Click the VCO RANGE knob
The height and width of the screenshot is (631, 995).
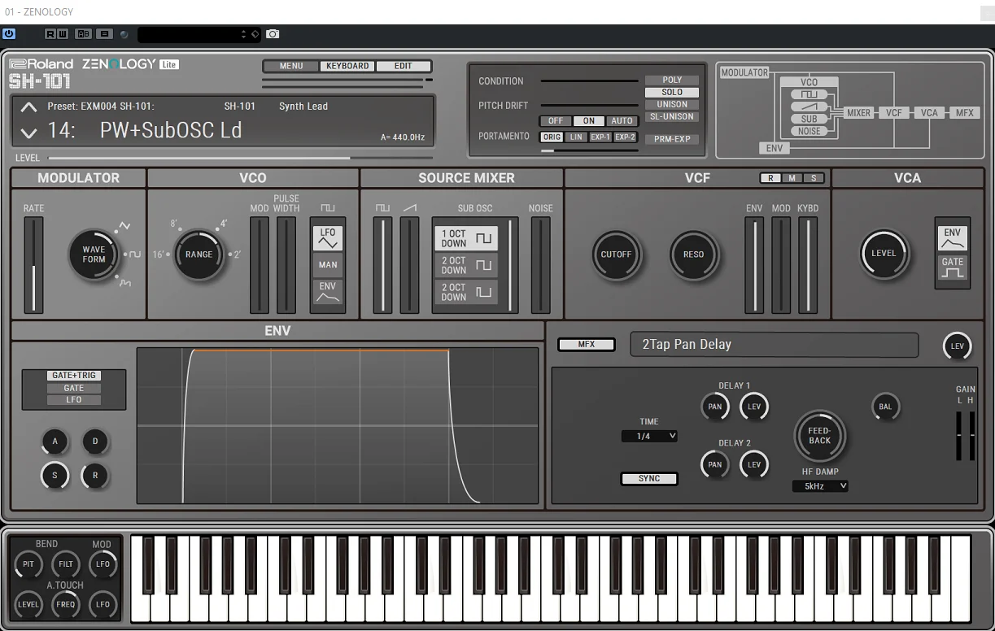[x=199, y=255]
